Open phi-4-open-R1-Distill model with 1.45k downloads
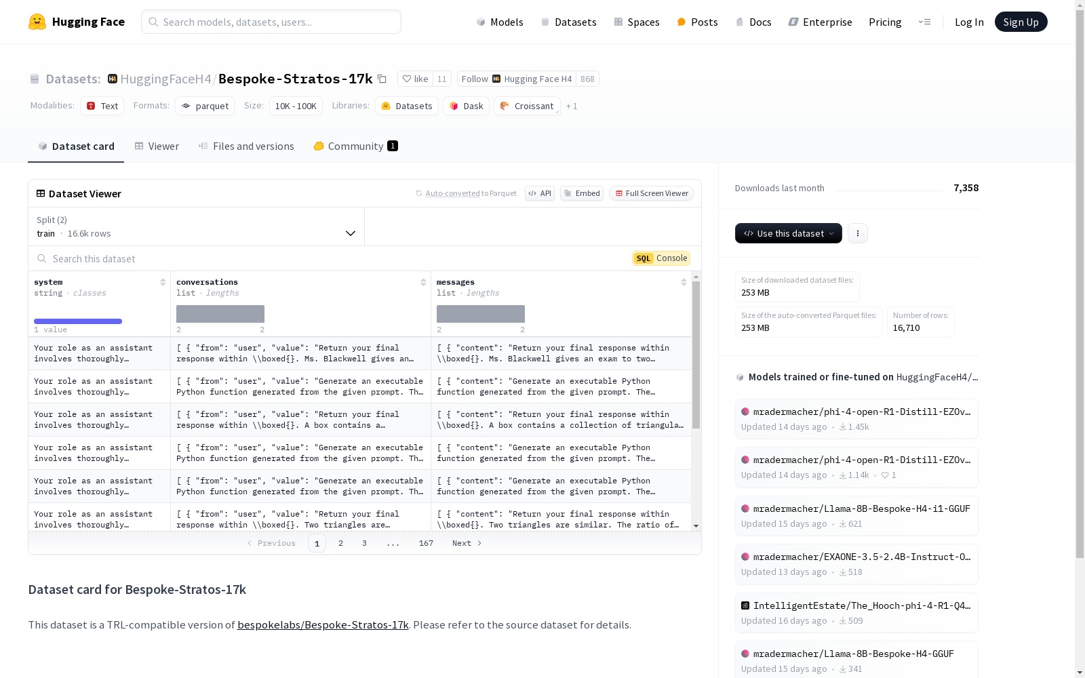The image size is (1085, 678). tap(856, 419)
